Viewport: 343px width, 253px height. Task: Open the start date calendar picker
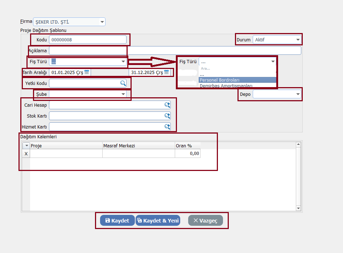(87, 72)
